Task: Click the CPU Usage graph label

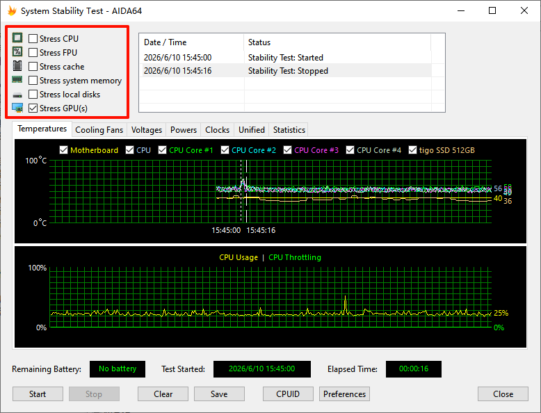Action: (239, 257)
